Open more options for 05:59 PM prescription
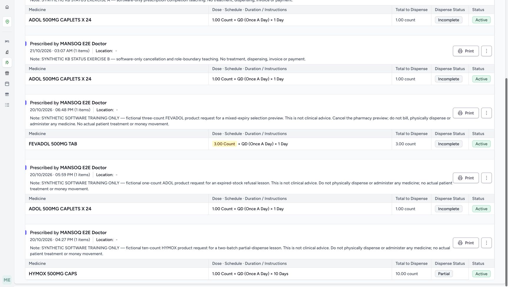 point(486,178)
